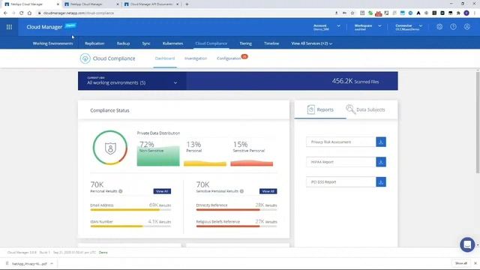View all Sensitive Personal Results
Image resolution: width=480 pixels, height=270 pixels.
[x=268, y=191]
